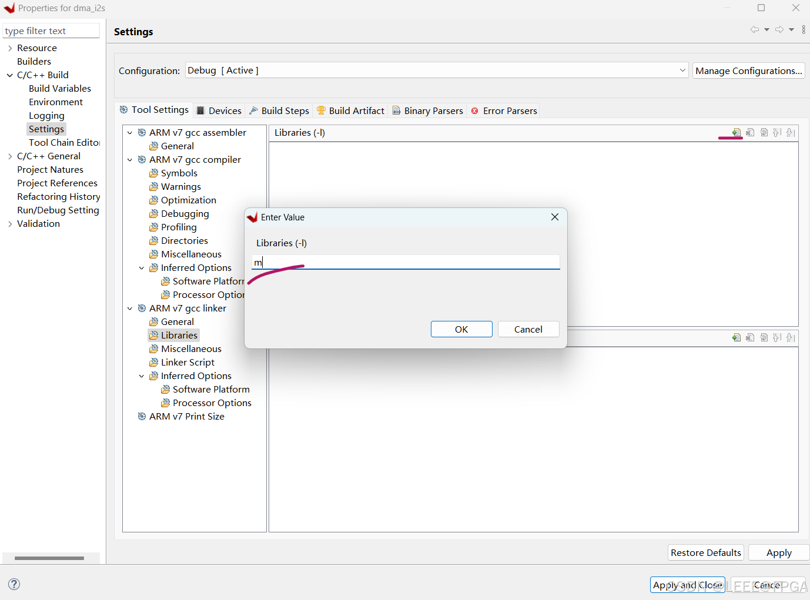
Task: Close the Enter Value dialog with X
Action: click(554, 217)
